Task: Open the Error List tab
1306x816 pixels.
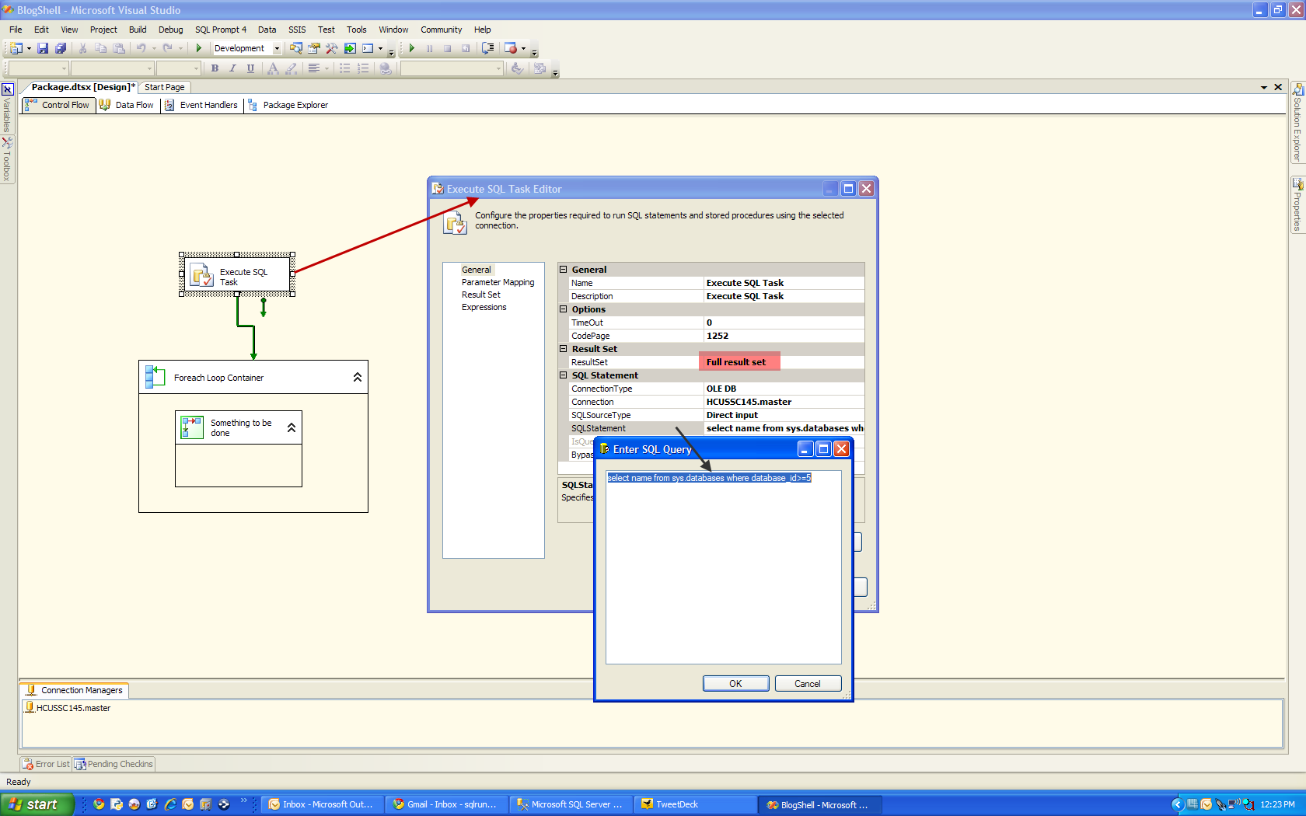Action: click(x=46, y=764)
